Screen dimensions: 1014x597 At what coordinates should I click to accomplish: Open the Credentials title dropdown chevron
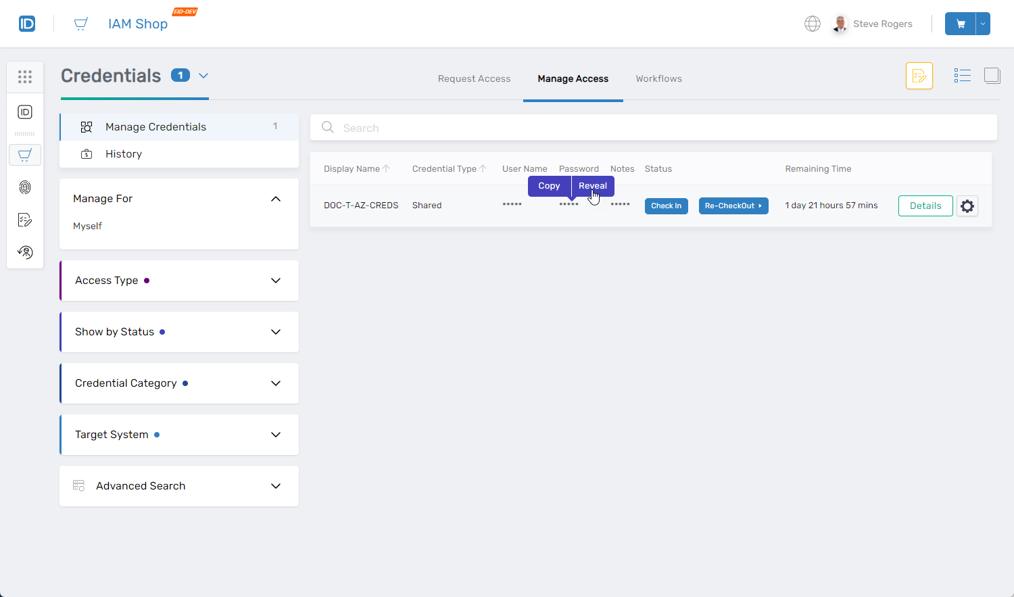coord(203,76)
